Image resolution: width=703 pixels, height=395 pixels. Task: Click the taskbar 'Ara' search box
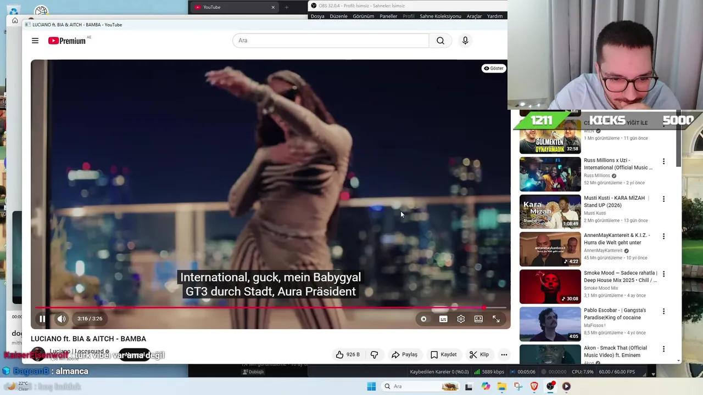pyautogui.click(x=421, y=386)
